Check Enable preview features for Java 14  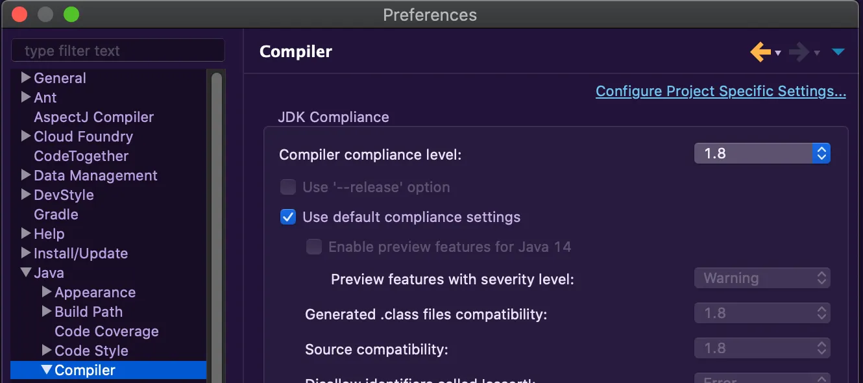click(x=314, y=247)
